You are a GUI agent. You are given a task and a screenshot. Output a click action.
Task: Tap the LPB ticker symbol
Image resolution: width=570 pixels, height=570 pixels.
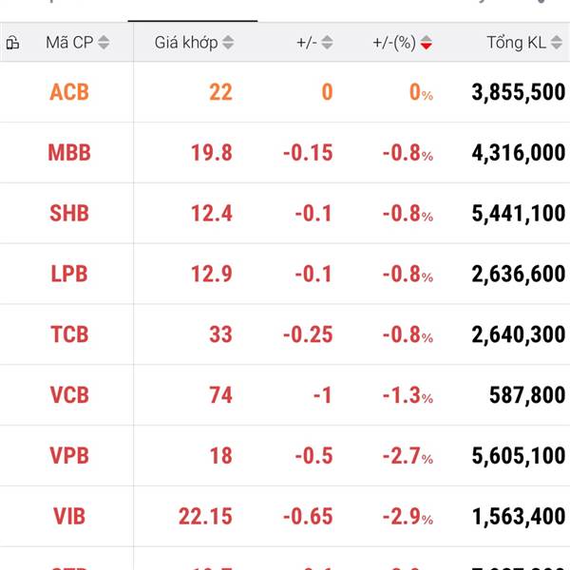pyautogui.click(x=69, y=275)
